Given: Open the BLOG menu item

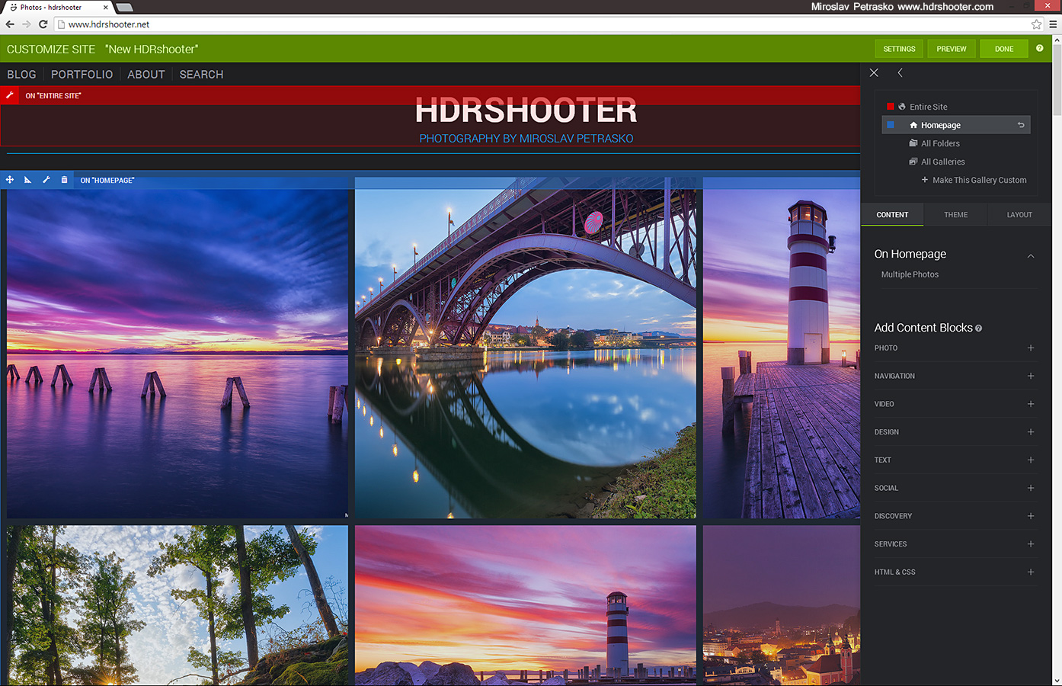Looking at the screenshot, I should pyautogui.click(x=21, y=75).
